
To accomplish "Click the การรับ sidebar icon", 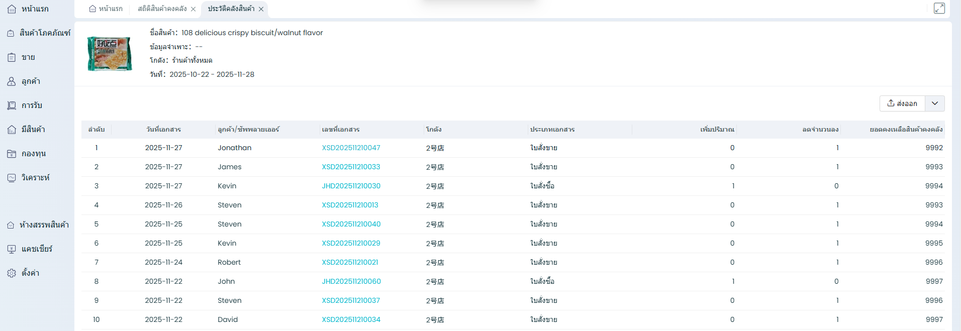I will (x=12, y=105).
